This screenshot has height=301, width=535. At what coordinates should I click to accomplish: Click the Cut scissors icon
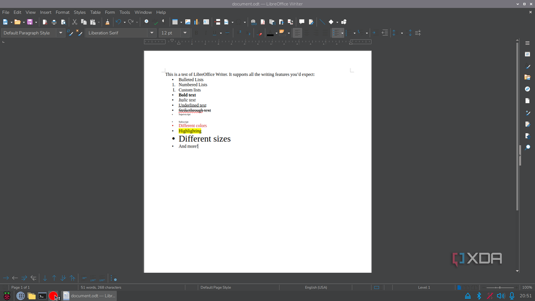point(74,22)
